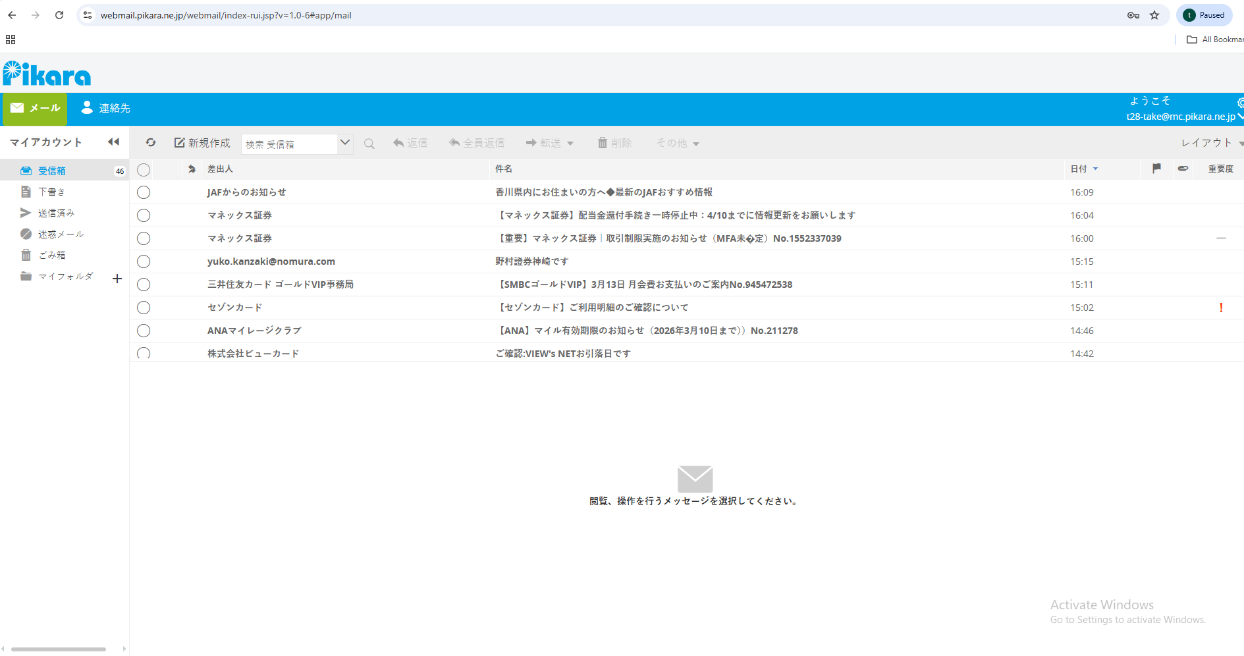Viewport: 1244px width, 656px height.
Task: Collapse sidebar with double-arrow icon
Action: (x=113, y=142)
